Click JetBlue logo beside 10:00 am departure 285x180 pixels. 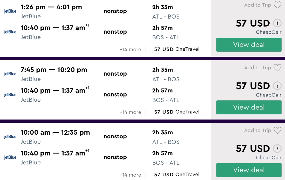10,137
